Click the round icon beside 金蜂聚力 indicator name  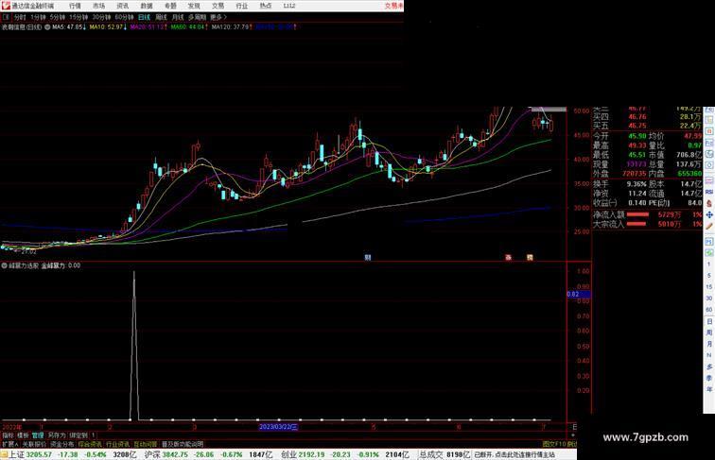pos(4,265)
